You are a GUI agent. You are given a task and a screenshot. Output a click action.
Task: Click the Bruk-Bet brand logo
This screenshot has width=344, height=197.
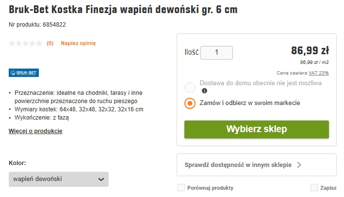pos(24,73)
